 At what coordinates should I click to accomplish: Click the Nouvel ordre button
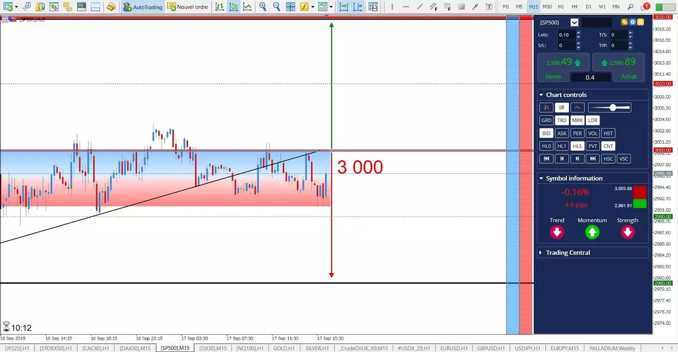click(188, 7)
